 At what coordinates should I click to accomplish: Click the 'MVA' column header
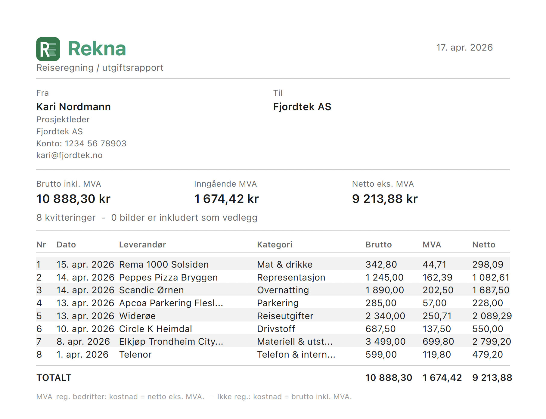(x=432, y=245)
